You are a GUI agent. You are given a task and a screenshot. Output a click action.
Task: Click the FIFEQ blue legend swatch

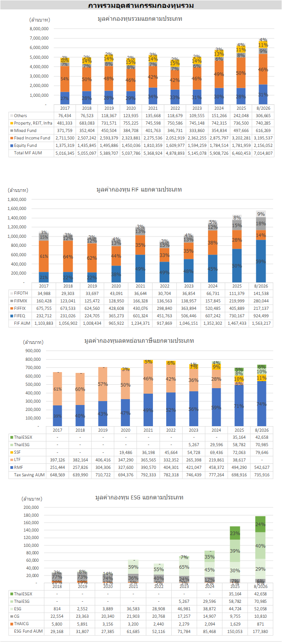11,316
